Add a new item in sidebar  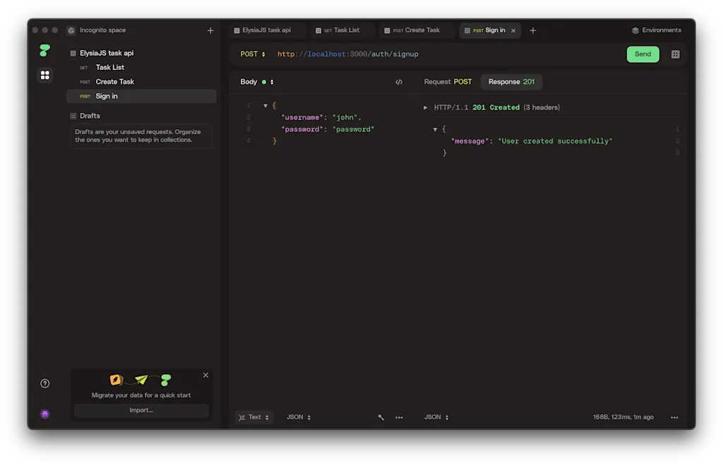point(210,30)
